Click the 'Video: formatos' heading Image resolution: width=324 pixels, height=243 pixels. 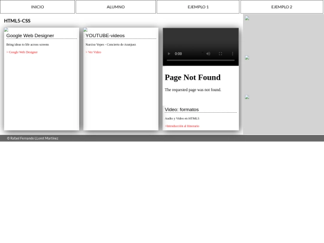click(182, 110)
